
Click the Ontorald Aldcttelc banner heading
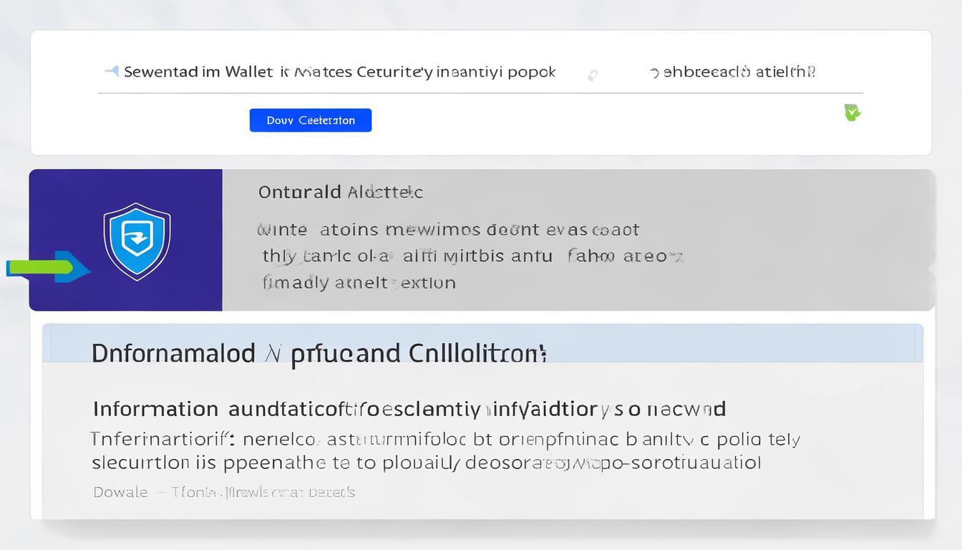pos(340,192)
